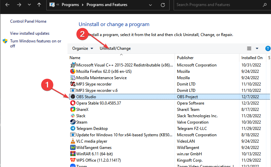
Task: Click the ShareX Team publisher cell
Action: pyautogui.click(x=188, y=110)
